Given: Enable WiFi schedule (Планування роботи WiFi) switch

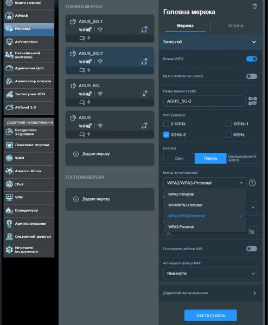Looking at the screenshot, I should 252,249.
